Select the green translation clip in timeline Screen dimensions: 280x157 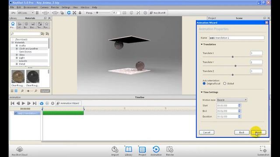click(x=63, y=113)
